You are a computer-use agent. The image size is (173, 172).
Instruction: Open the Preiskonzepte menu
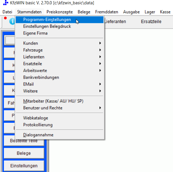pos(60,12)
